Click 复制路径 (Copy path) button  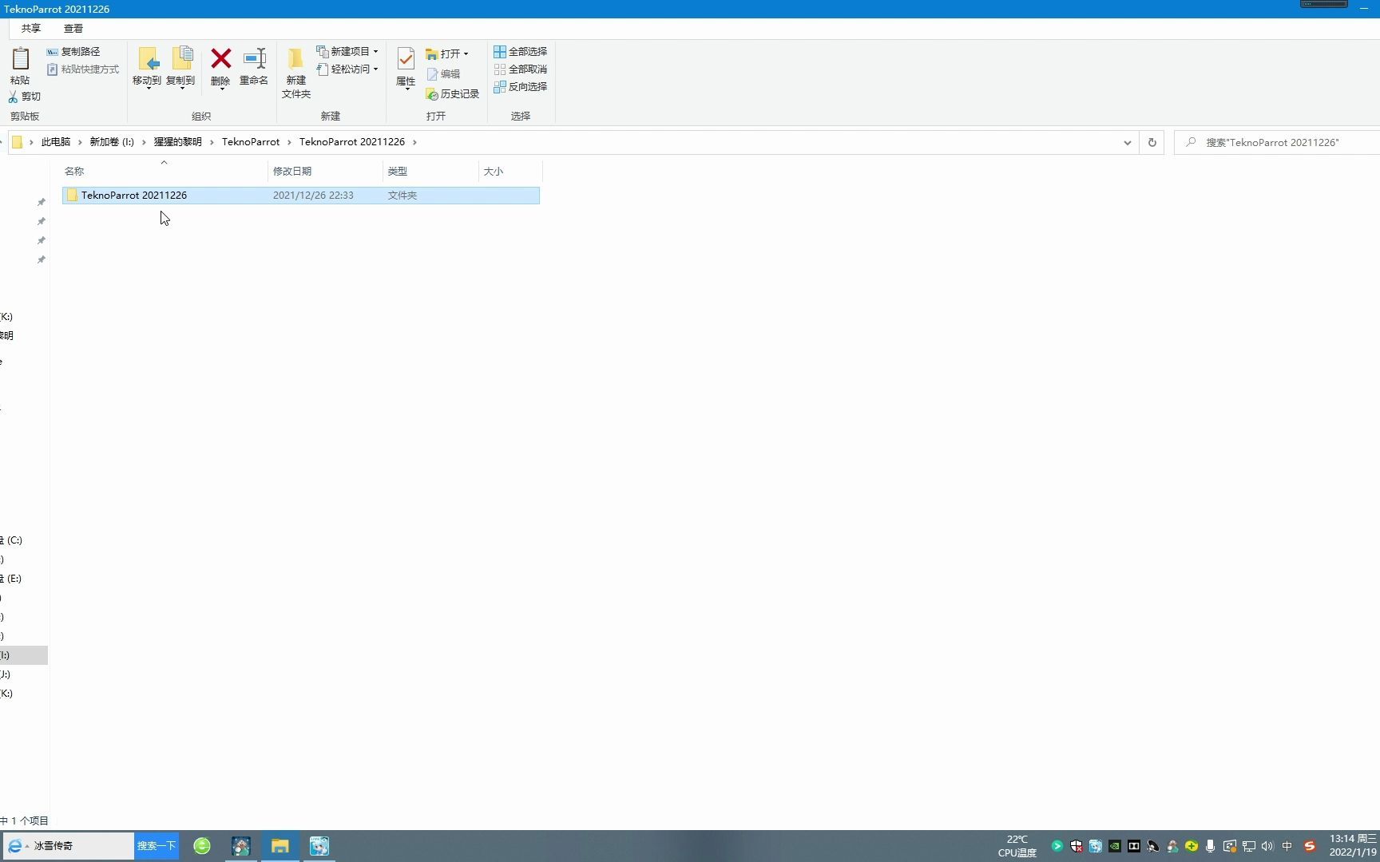[73, 51]
